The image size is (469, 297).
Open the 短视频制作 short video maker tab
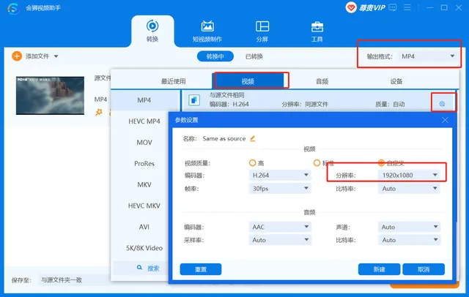click(x=207, y=31)
